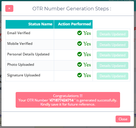Click Details Updated button for Personal Details
This screenshot has height=128, width=136.
(x=112, y=55)
